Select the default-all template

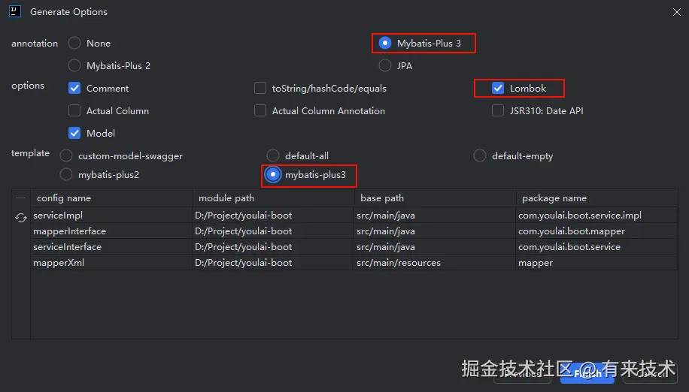[273, 155]
